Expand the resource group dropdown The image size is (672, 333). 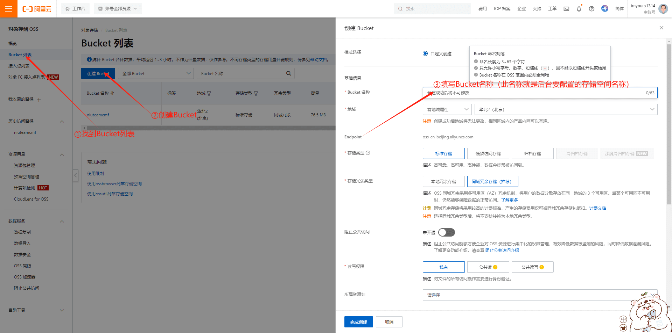coord(540,295)
